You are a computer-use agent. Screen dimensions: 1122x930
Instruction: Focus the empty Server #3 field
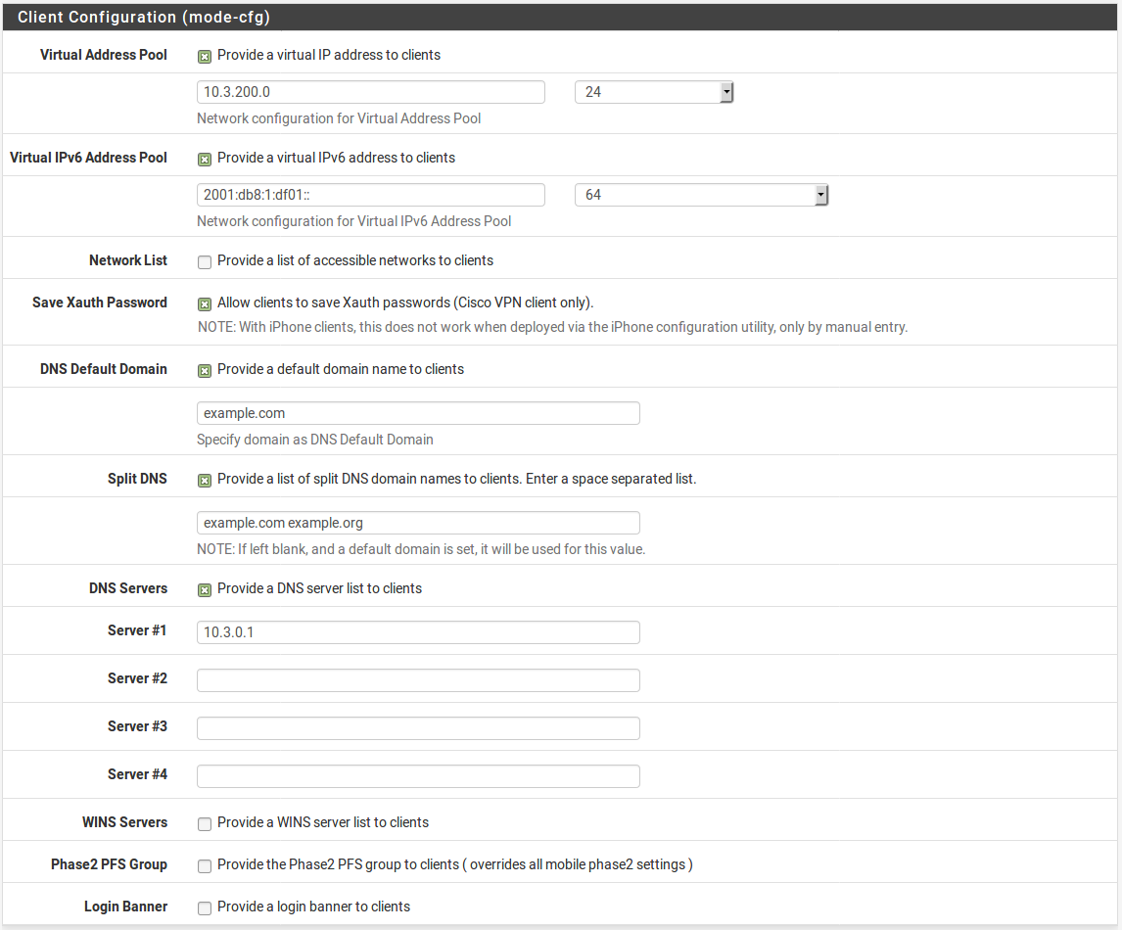pyautogui.click(x=418, y=728)
